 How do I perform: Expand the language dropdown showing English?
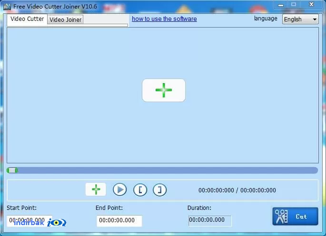300,19
